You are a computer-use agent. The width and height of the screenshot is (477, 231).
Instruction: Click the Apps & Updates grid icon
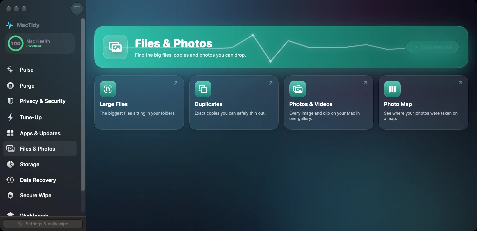[x=10, y=133]
